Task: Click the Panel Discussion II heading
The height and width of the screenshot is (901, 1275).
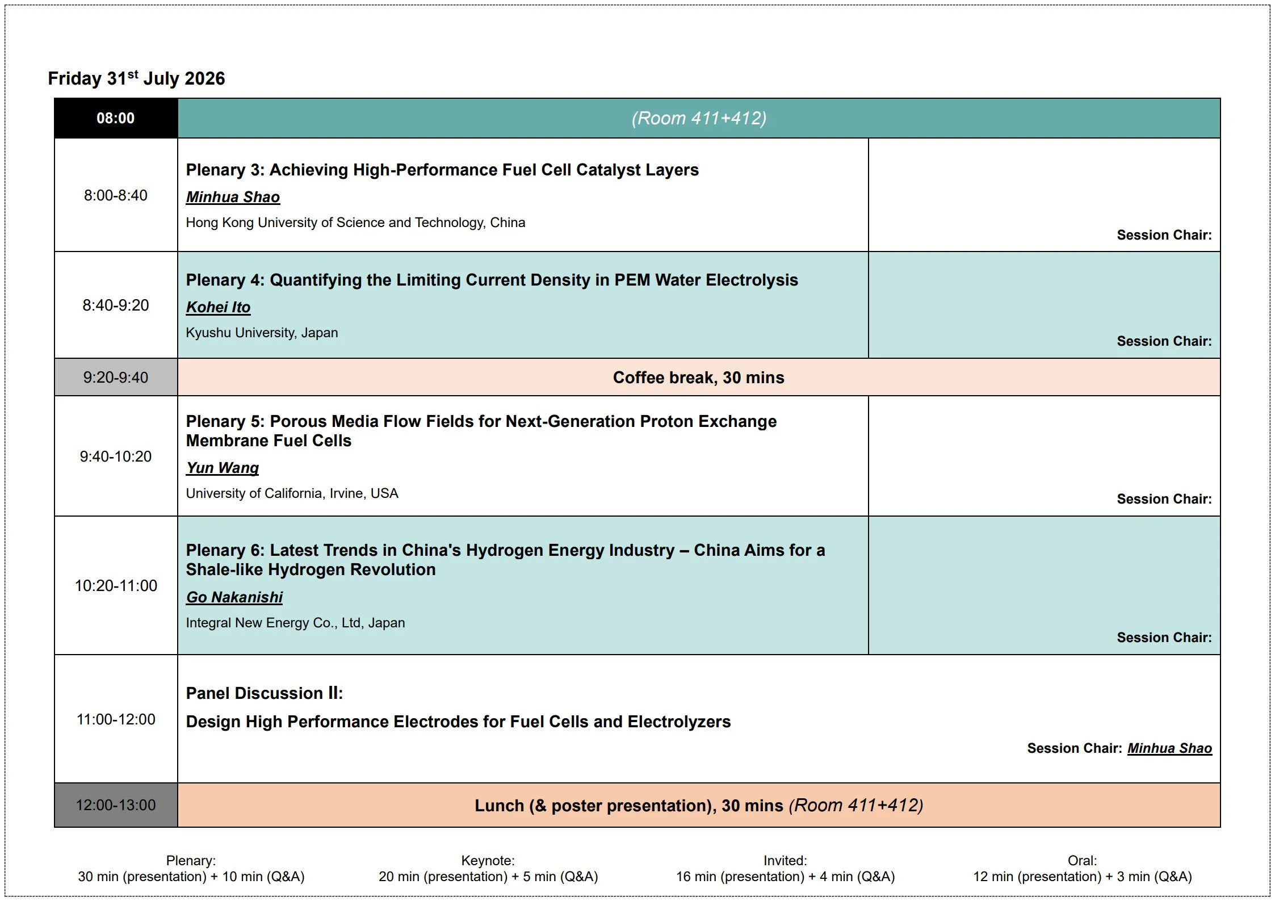Action: tap(265, 693)
